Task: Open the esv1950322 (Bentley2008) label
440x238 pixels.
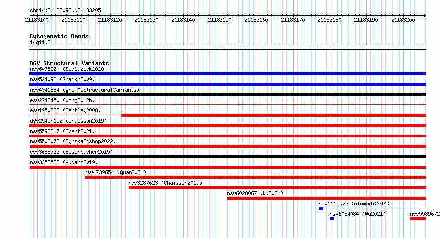Action: (x=65, y=110)
